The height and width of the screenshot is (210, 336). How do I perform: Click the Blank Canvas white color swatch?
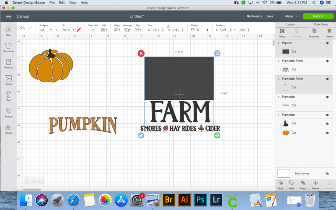tap(283, 173)
